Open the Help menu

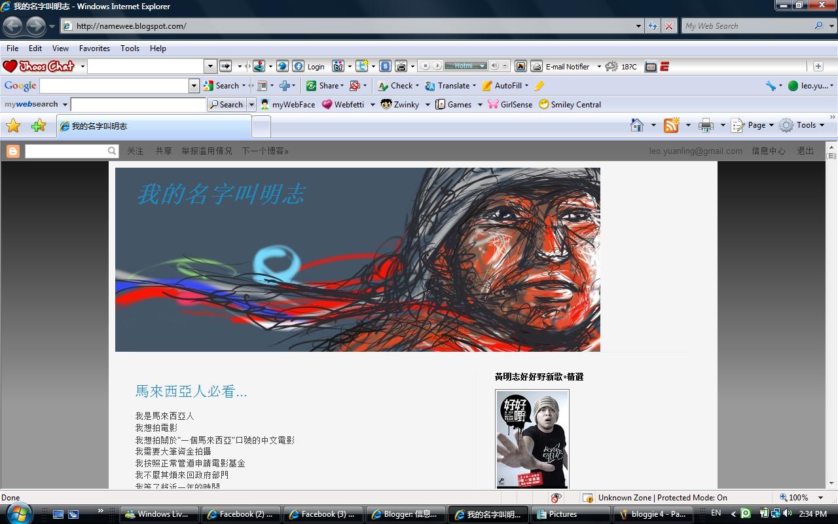click(158, 48)
